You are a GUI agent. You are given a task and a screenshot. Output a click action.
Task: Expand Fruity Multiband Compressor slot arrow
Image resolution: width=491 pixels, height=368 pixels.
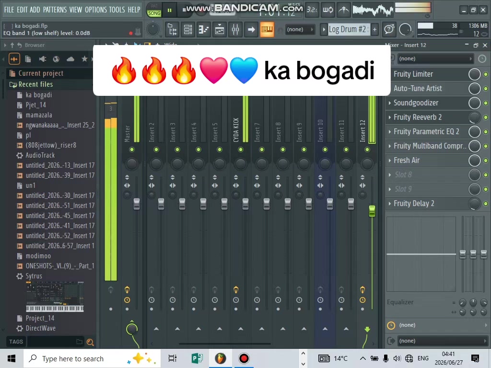pos(389,146)
